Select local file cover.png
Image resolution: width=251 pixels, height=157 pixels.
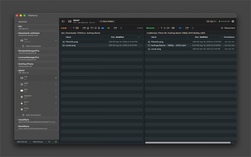point(102,45)
